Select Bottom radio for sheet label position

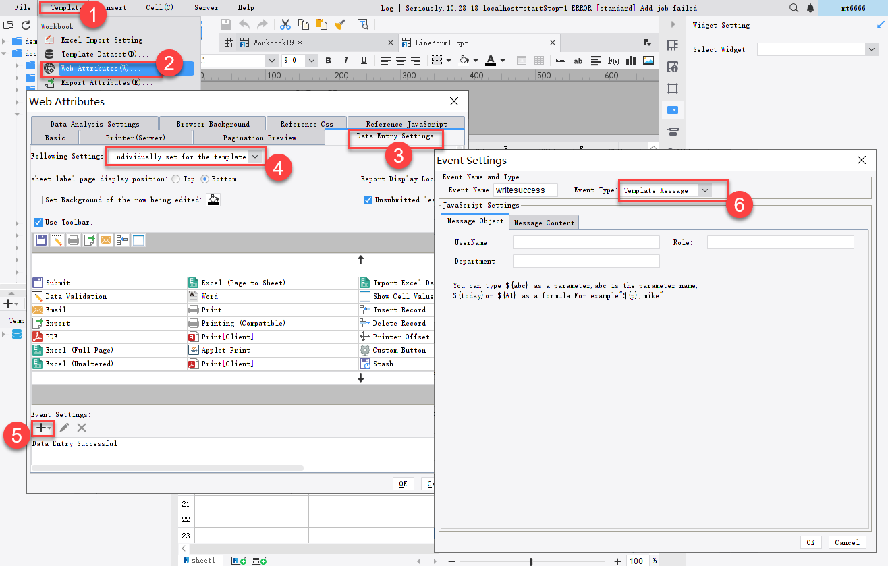point(204,179)
